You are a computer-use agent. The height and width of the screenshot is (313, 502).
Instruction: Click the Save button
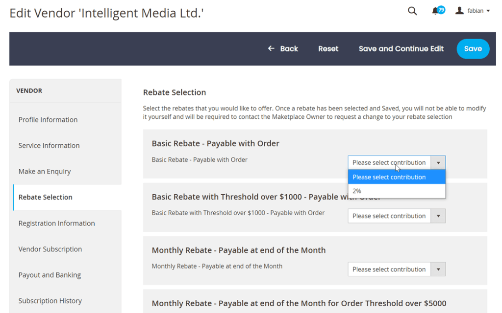[x=473, y=49]
